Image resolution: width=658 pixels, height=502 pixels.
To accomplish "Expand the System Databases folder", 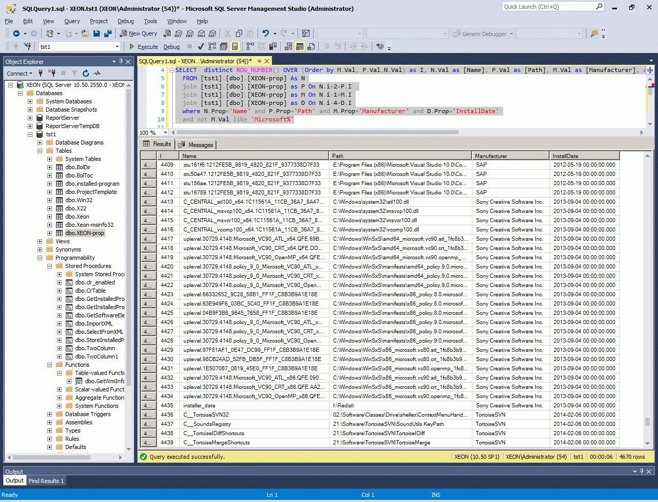I will [x=30, y=101].
